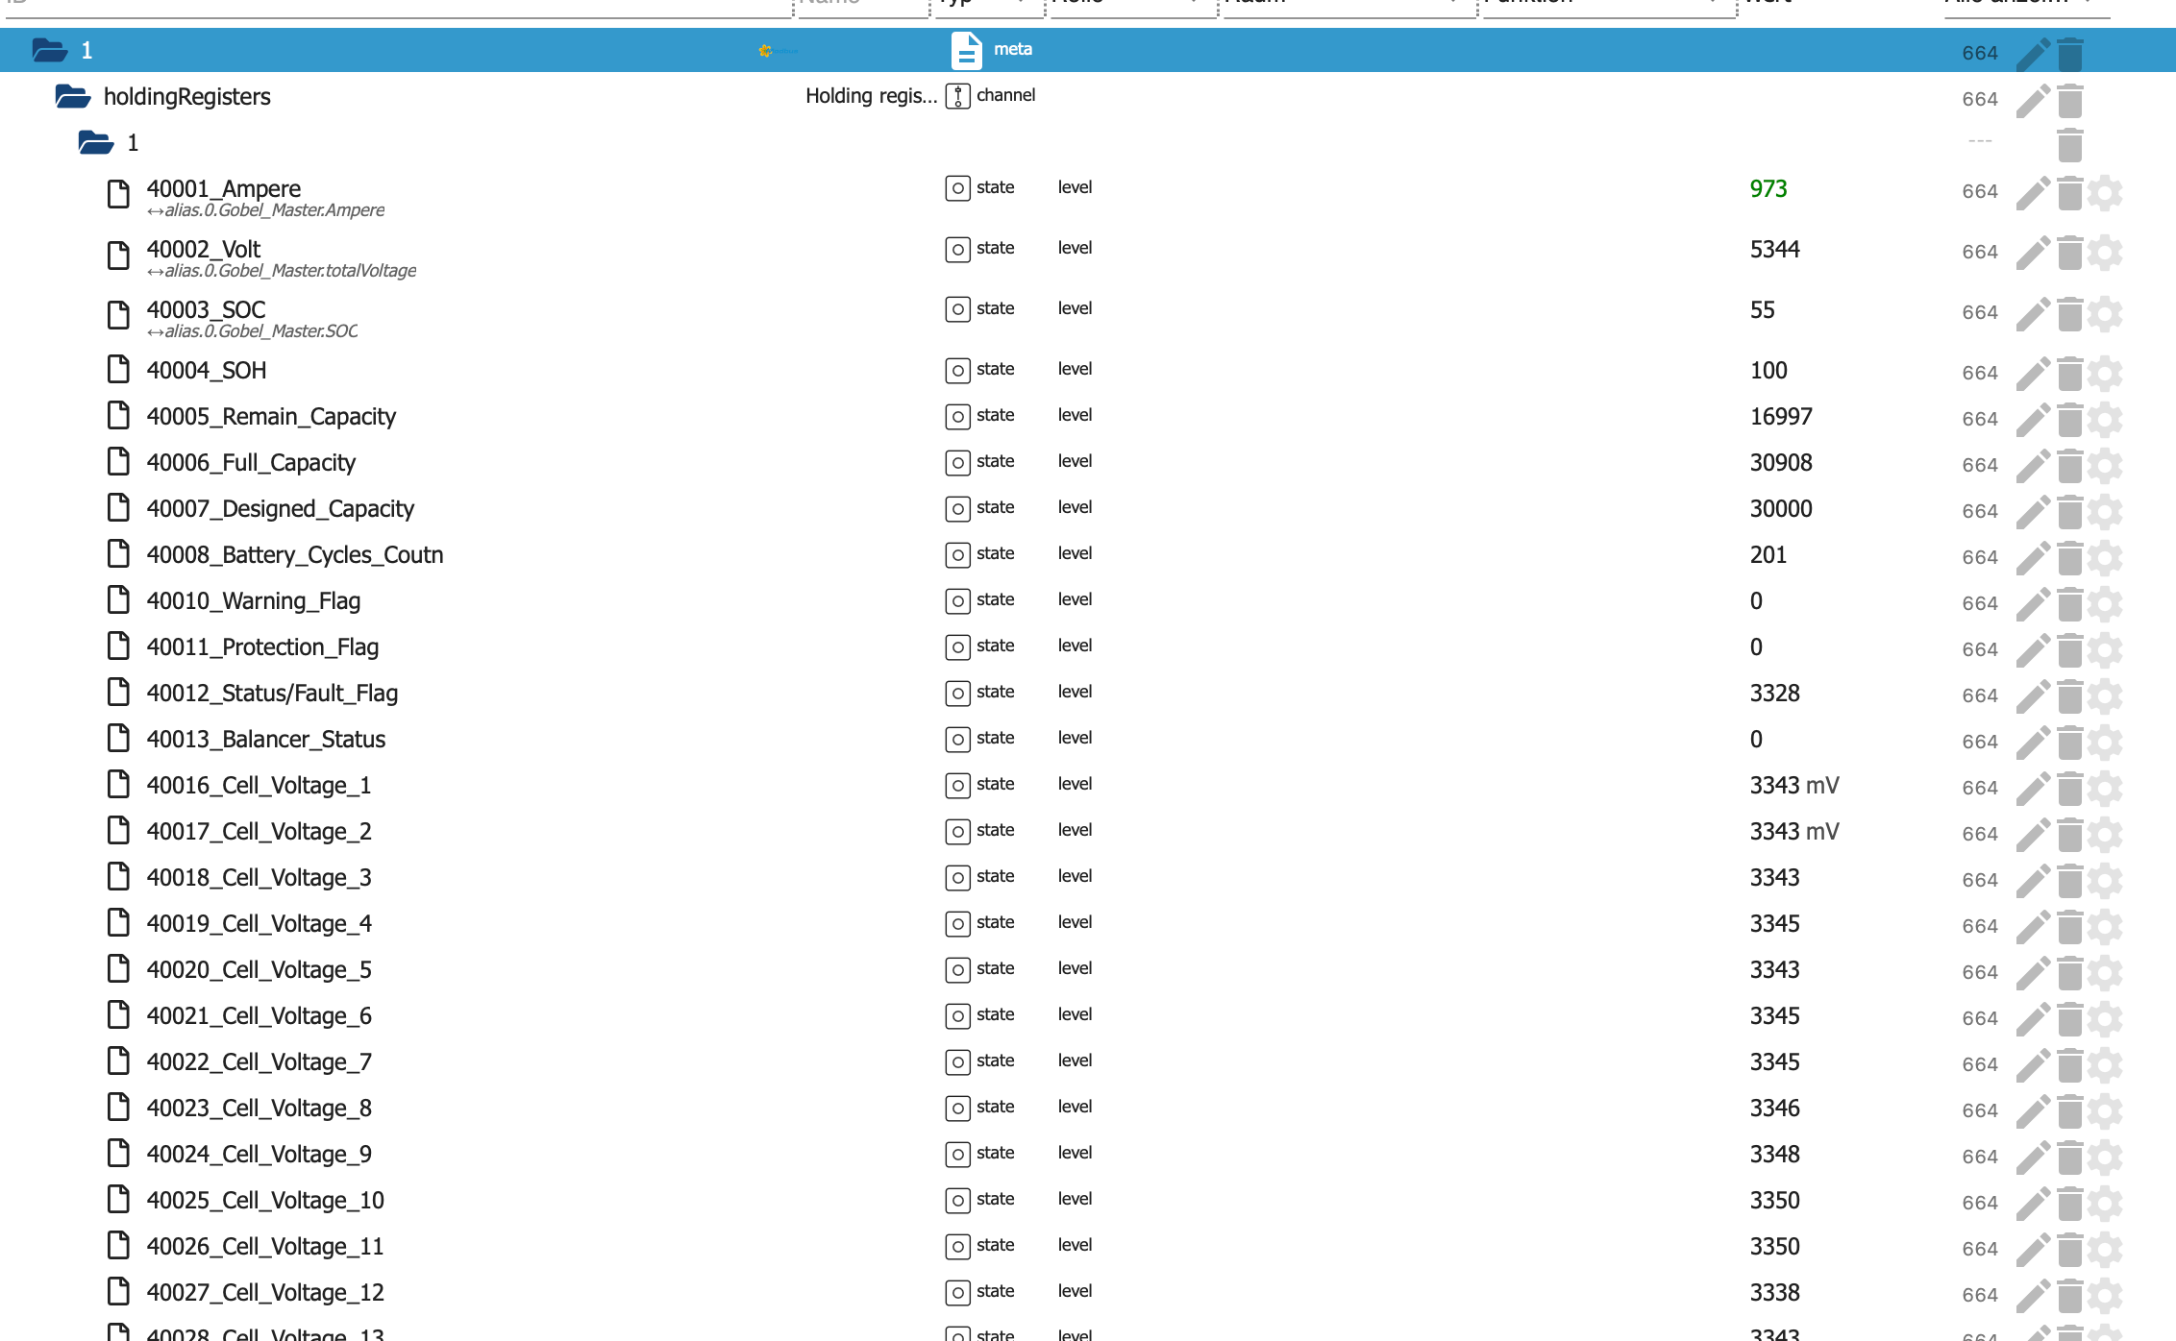Open custom settings gear for 40003_SOC
Screen dimensions: 2176x1341
click(x=2105, y=313)
